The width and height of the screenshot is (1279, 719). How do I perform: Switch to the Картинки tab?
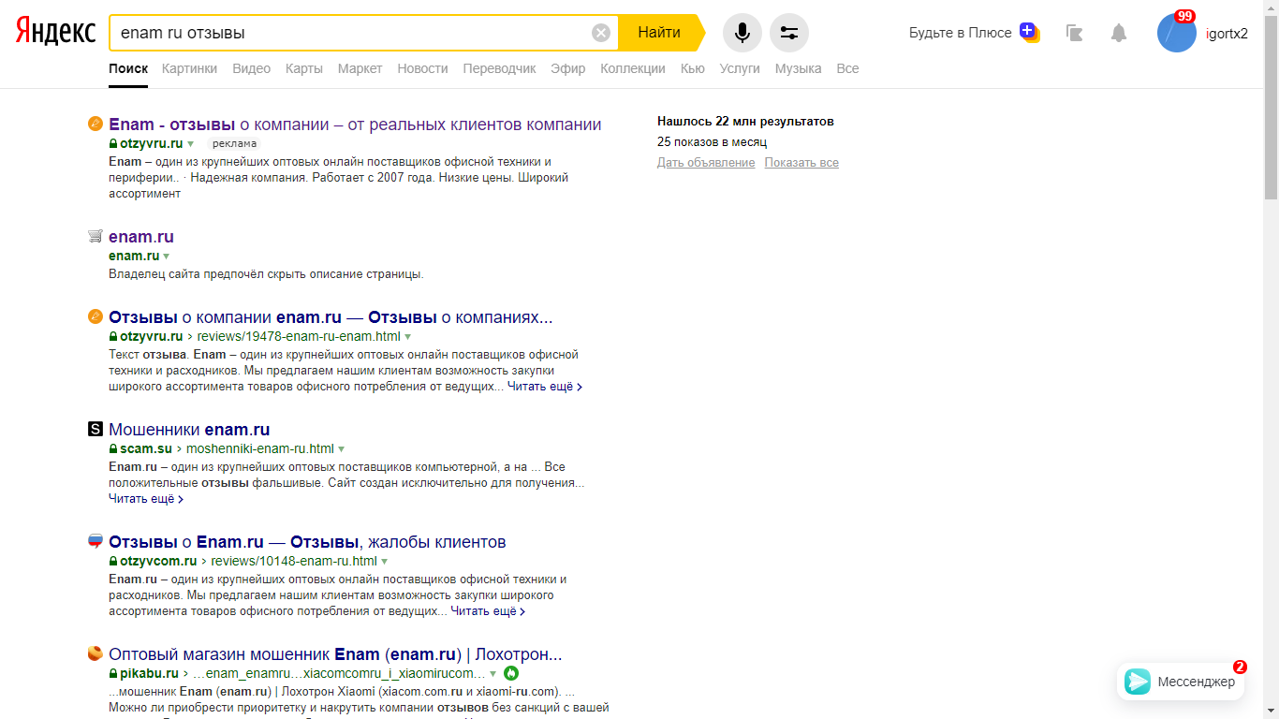click(189, 68)
